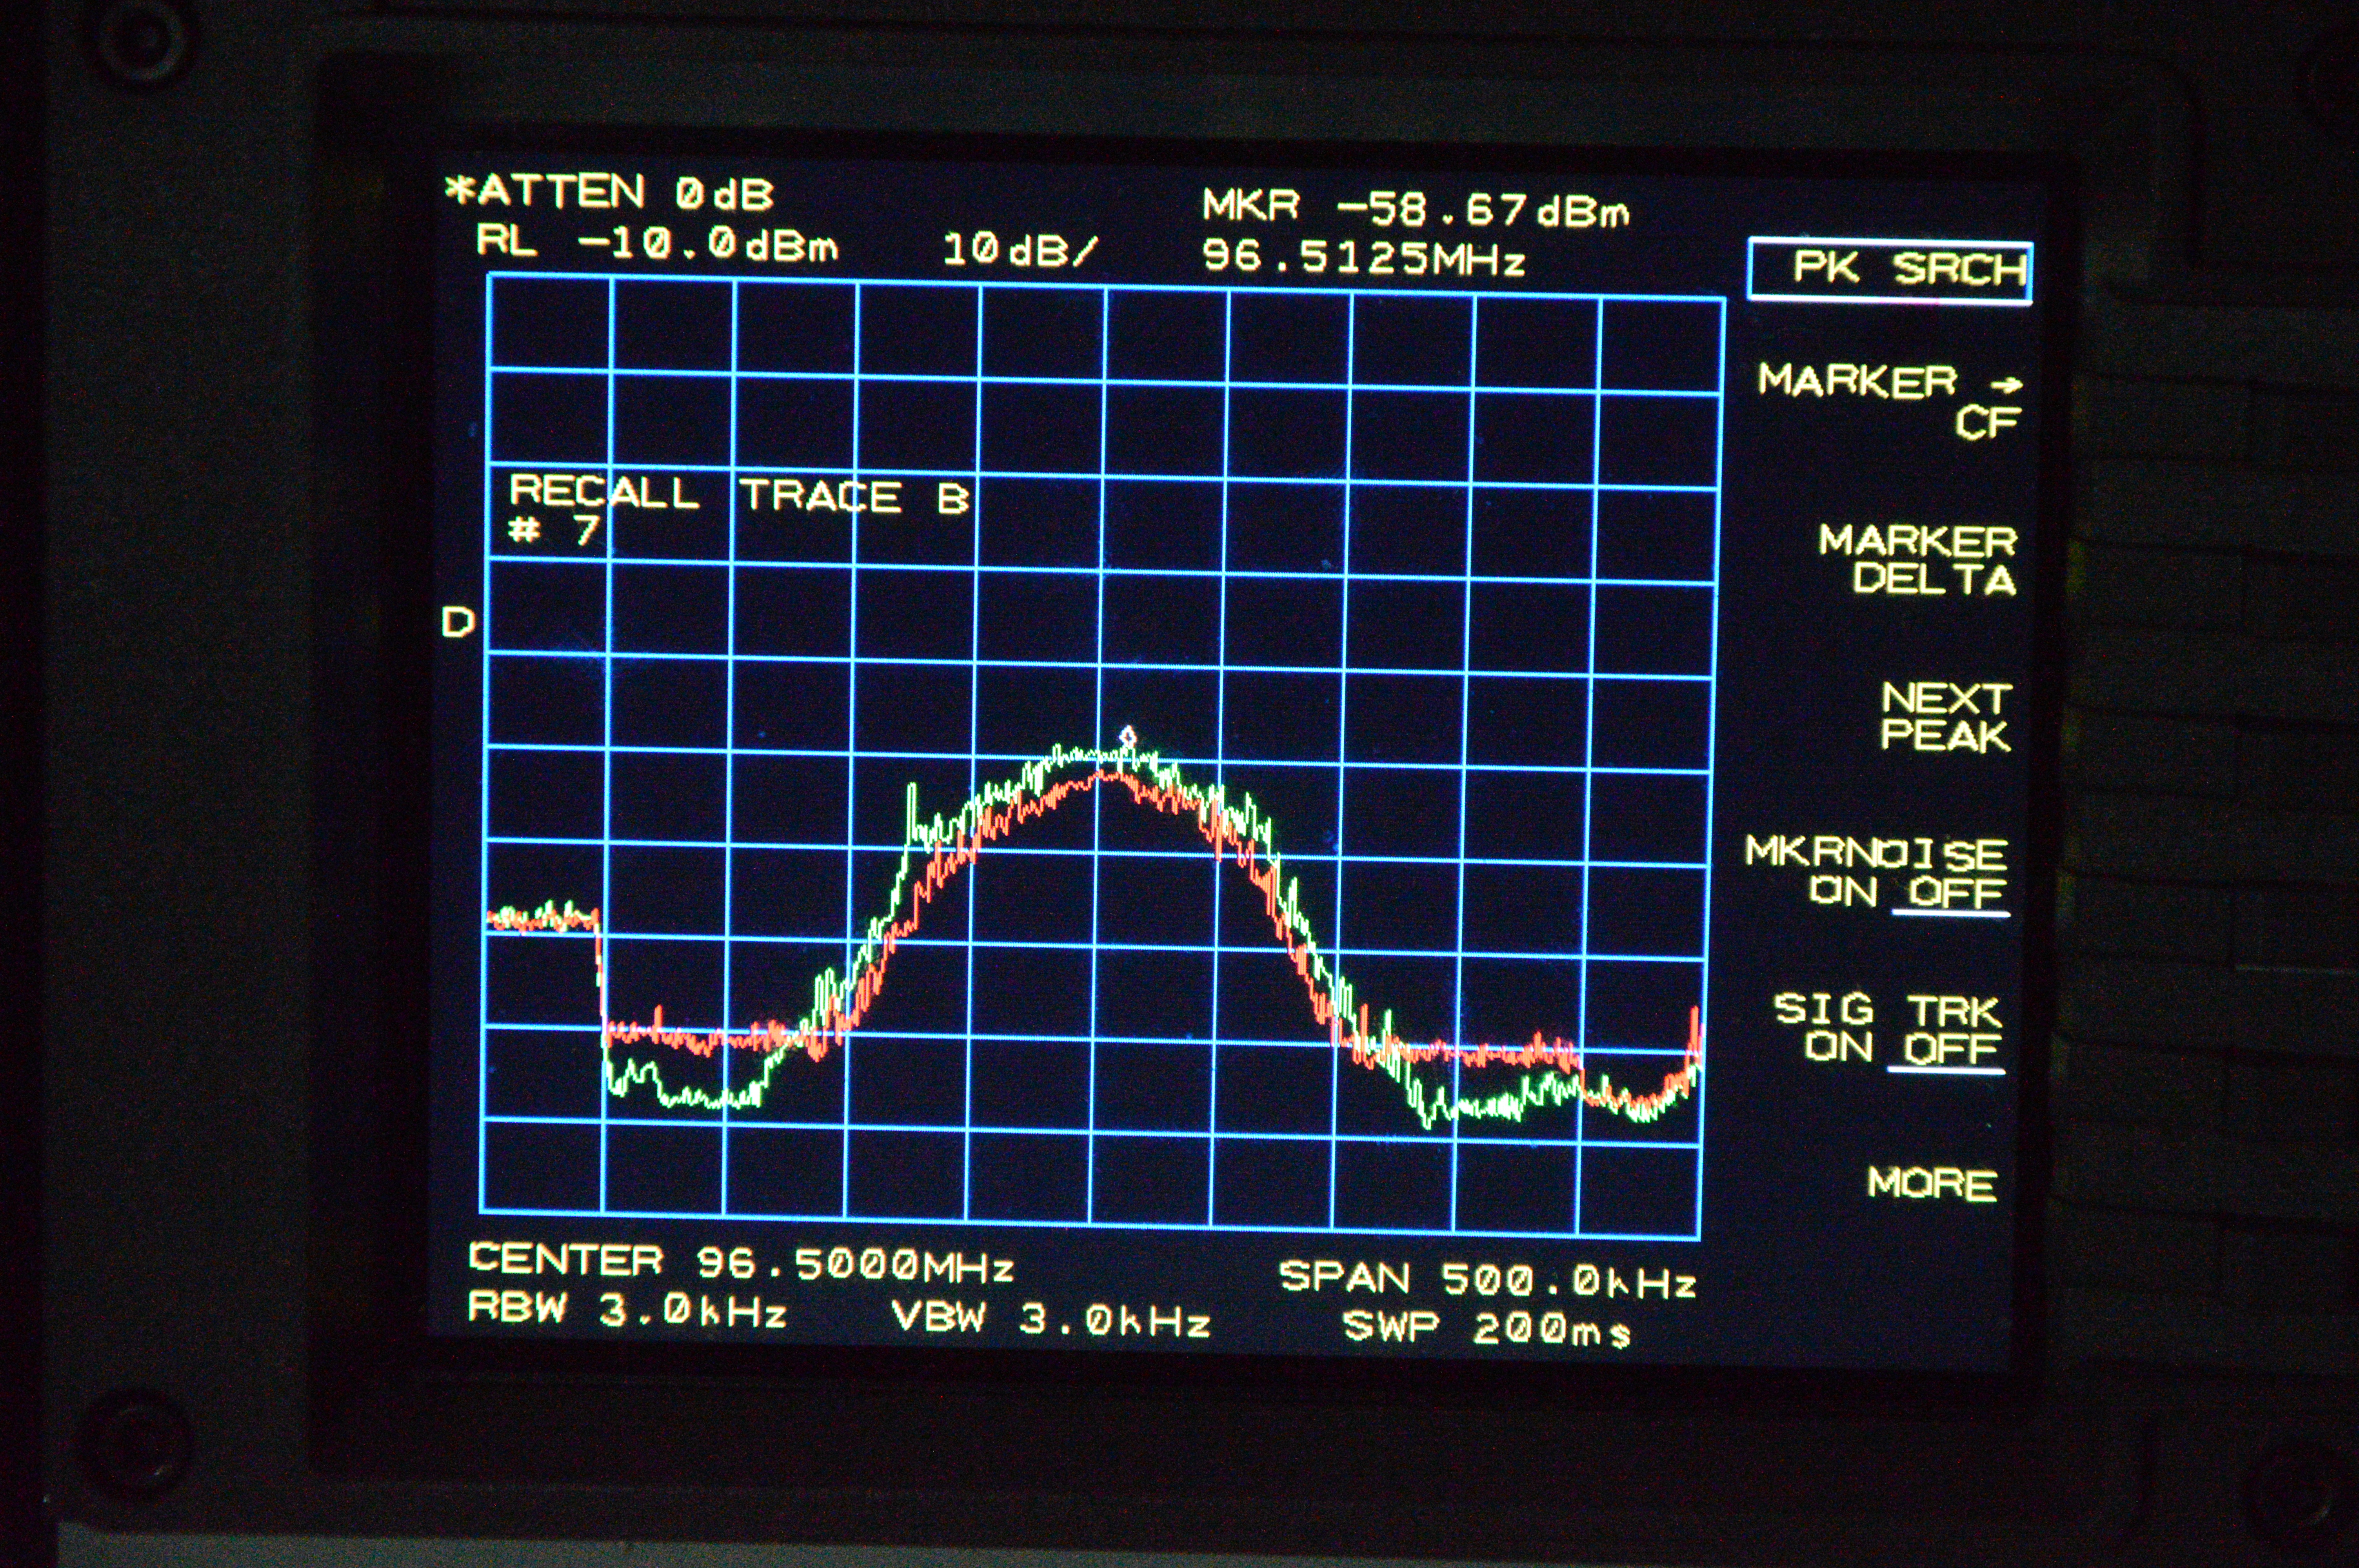The width and height of the screenshot is (2359, 1568).
Task: Click the SWP 200ms sweep time
Action: coord(1487,1328)
